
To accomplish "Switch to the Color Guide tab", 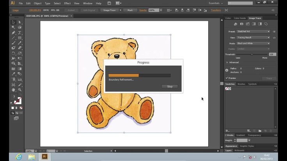I will click(240, 18).
